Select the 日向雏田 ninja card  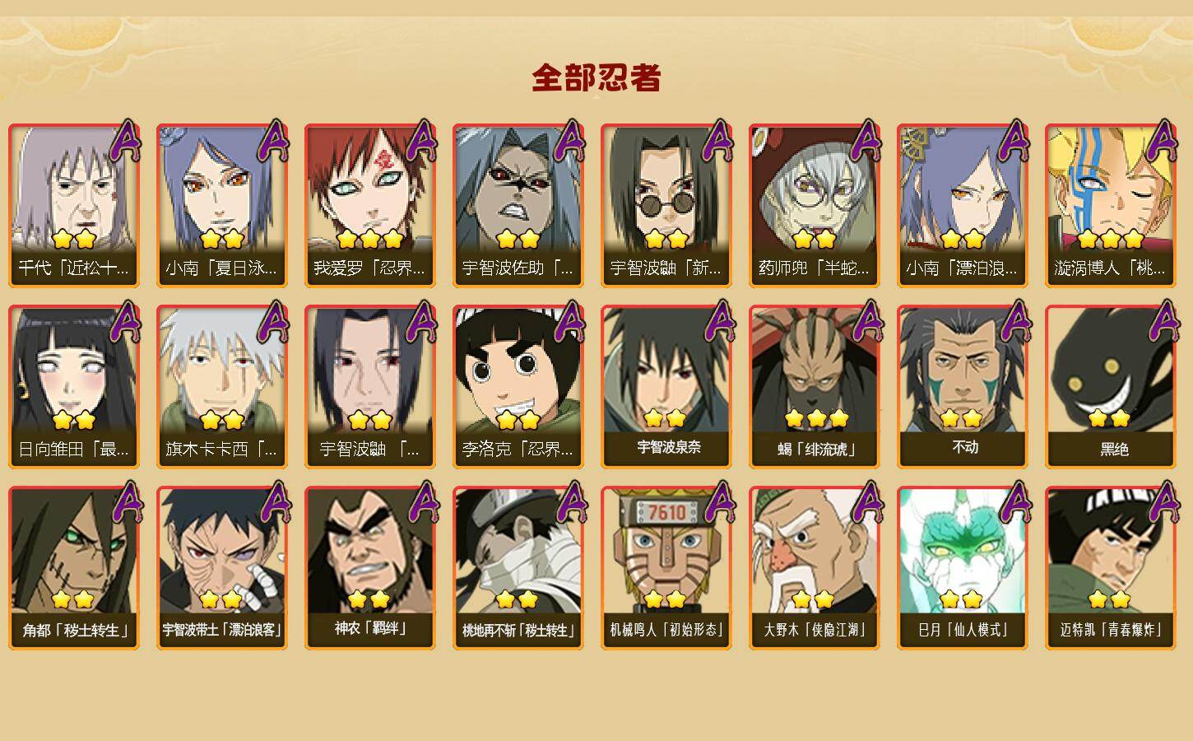(74, 387)
